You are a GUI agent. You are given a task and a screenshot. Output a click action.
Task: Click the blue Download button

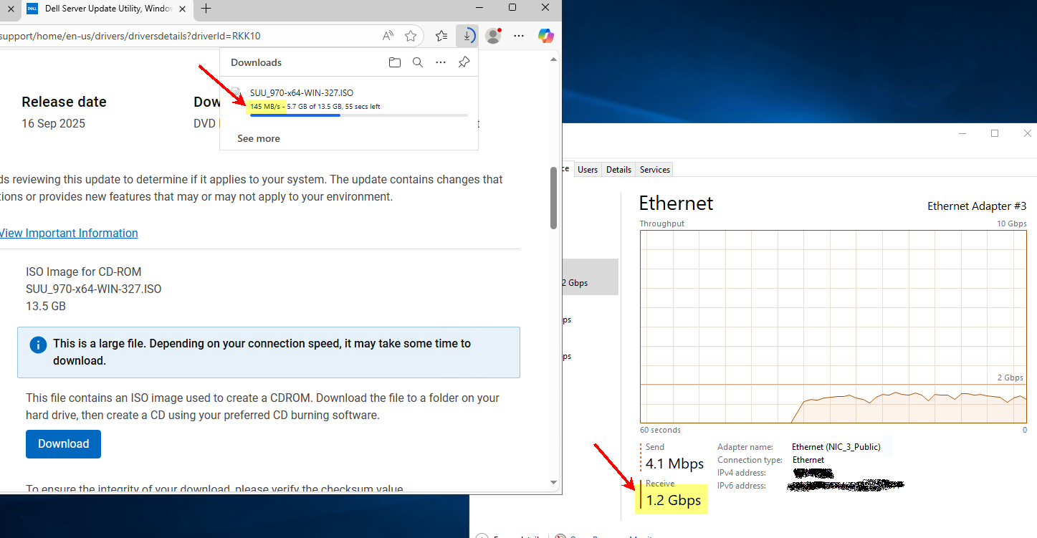click(63, 444)
